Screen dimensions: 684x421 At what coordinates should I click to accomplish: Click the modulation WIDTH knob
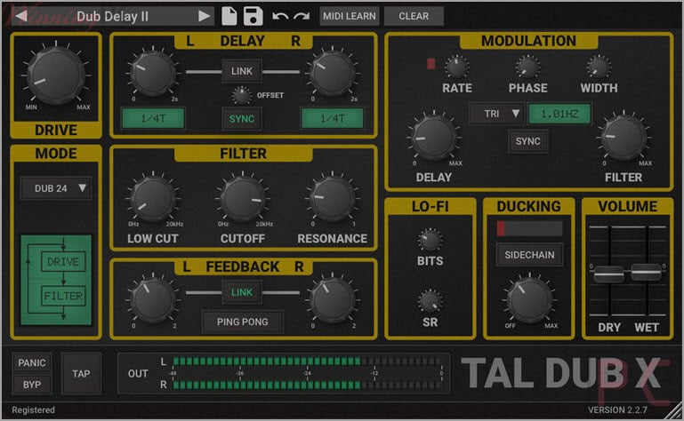click(x=599, y=68)
